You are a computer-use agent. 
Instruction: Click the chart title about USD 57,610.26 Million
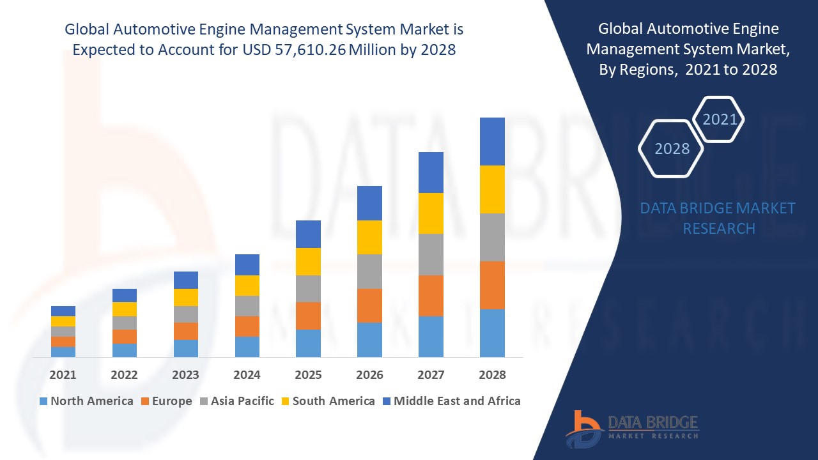264,40
